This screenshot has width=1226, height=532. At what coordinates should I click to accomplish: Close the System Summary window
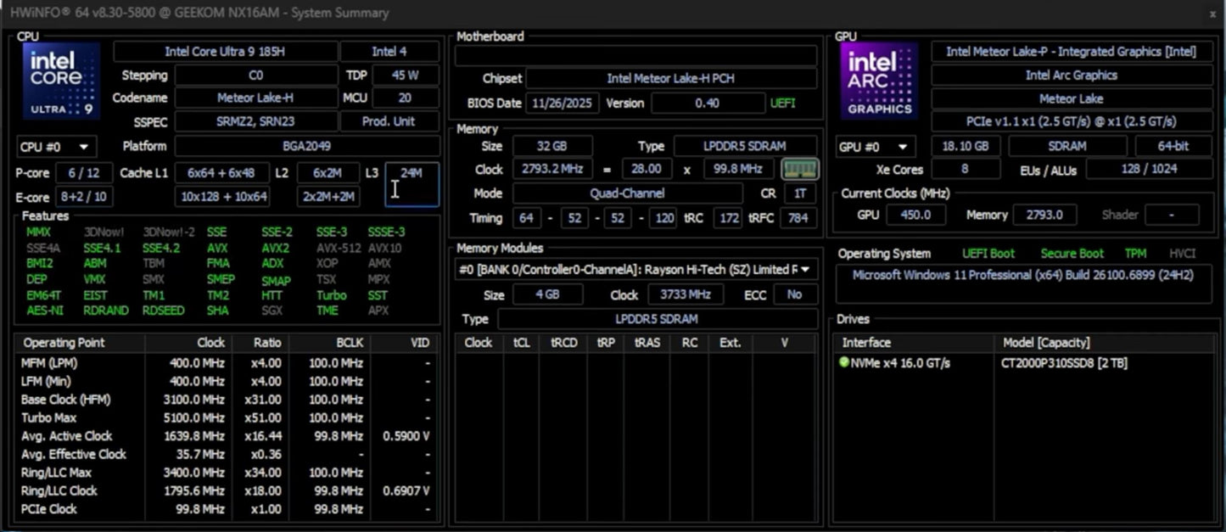coord(1212,14)
